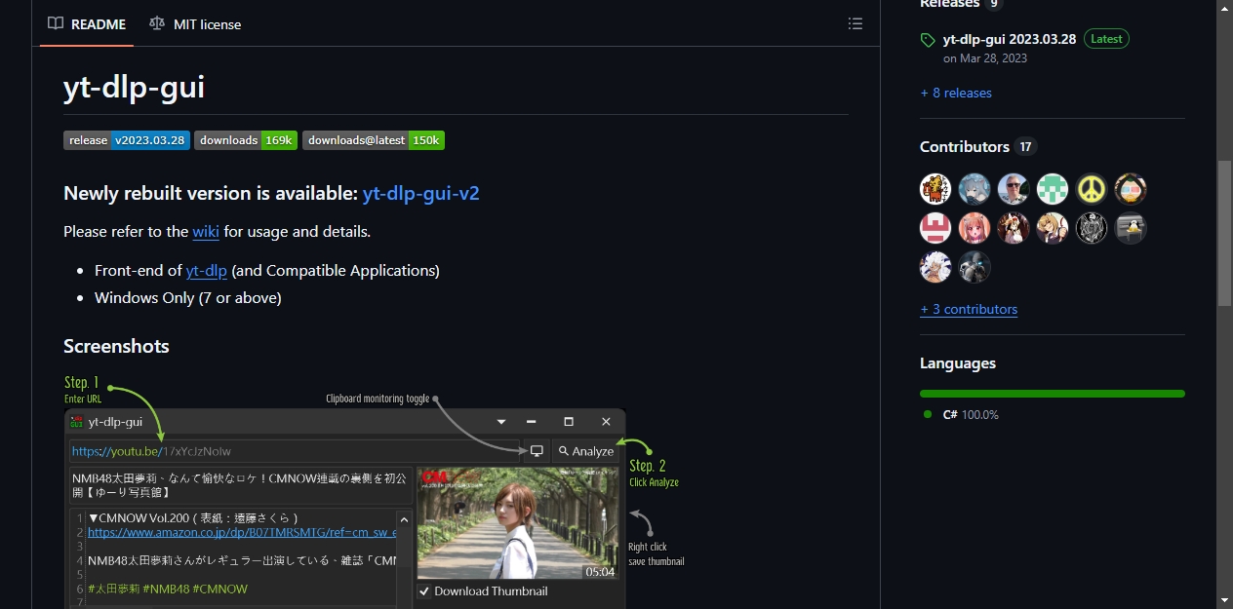Viewport: 1233px width, 609px height.
Task: Click the downloads@latest 150k badge
Action: tap(374, 140)
